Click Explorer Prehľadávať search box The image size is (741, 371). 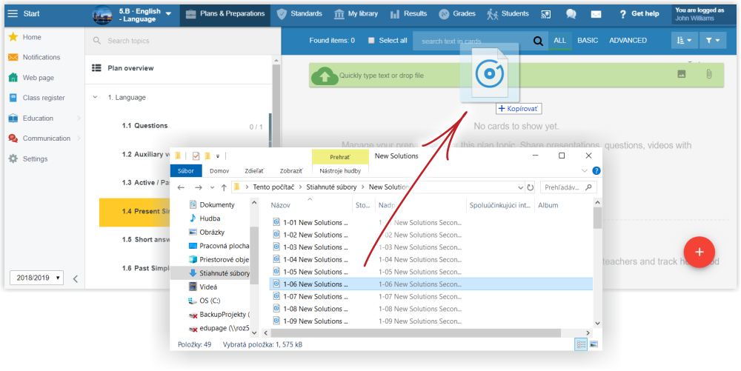point(568,187)
